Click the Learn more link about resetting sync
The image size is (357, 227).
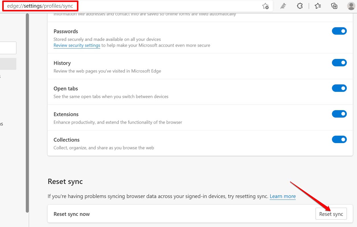(283, 196)
